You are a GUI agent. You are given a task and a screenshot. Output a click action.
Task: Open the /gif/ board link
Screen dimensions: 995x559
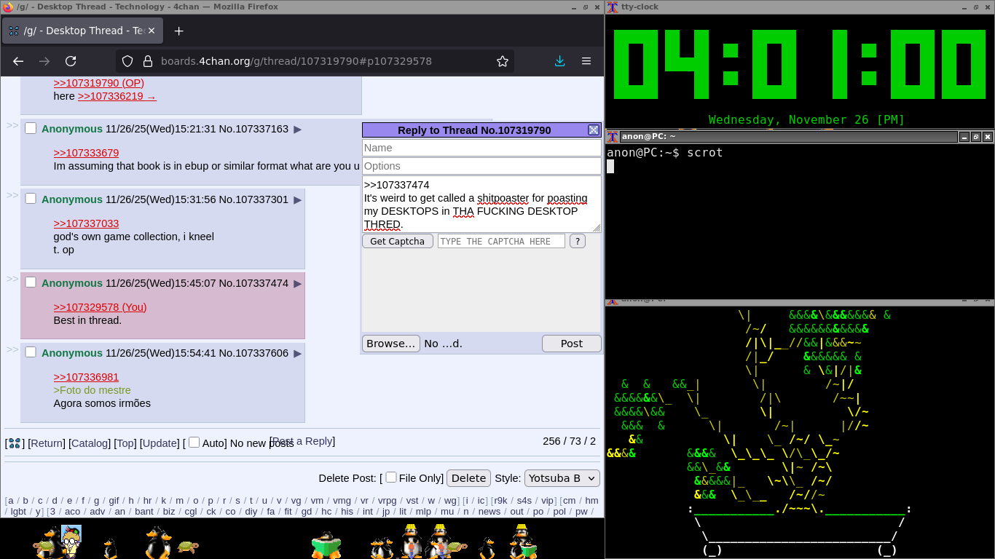coord(114,501)
